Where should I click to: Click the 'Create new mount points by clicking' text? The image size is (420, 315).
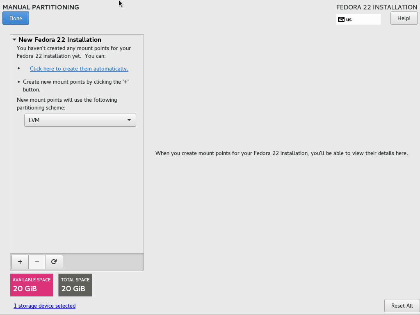(76, 86)
